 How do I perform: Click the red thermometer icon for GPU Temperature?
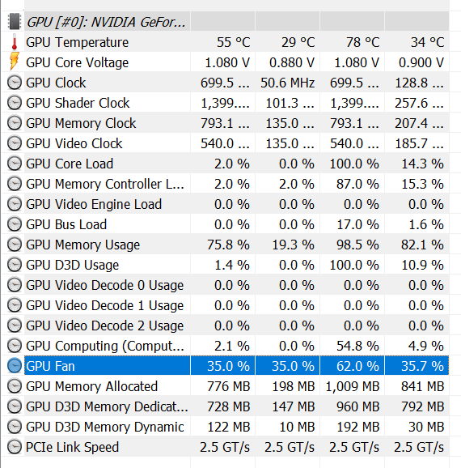(x=15, y=42)
